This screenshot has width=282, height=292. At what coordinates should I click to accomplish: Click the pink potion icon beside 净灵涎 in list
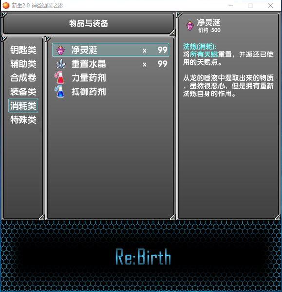coord(61,50)
